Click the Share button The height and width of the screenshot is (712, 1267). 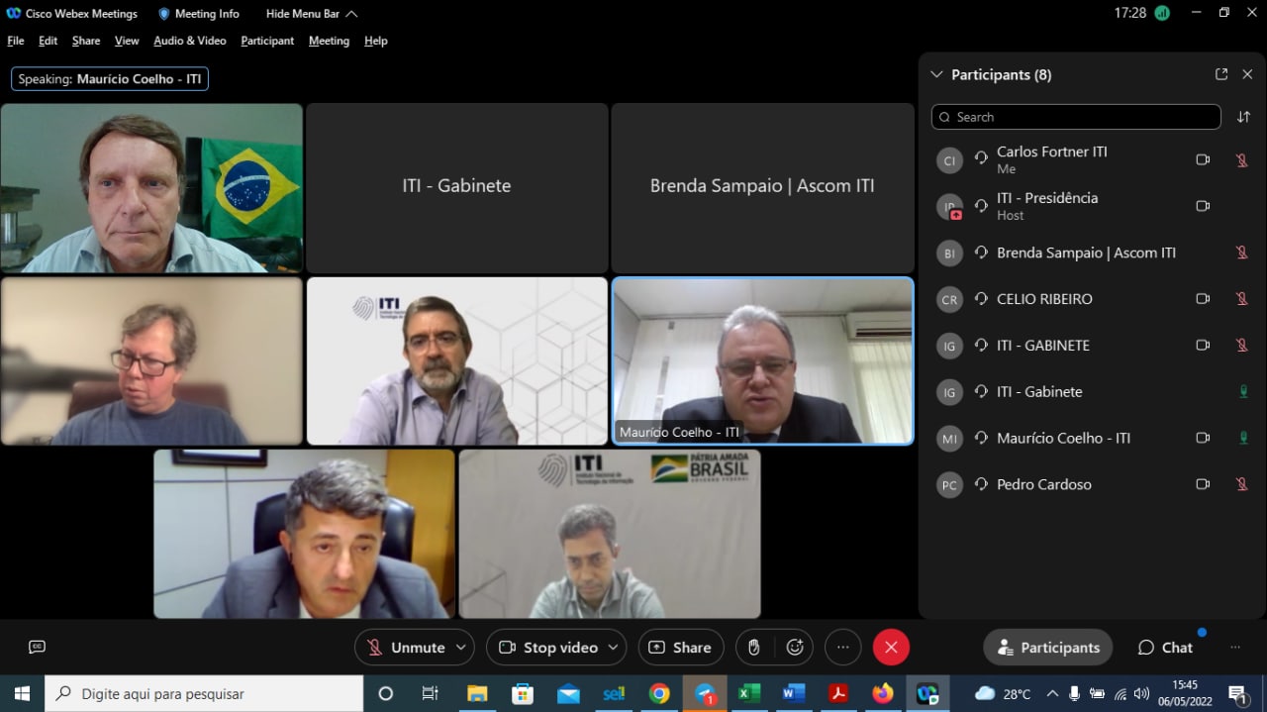tap(680, 648)
